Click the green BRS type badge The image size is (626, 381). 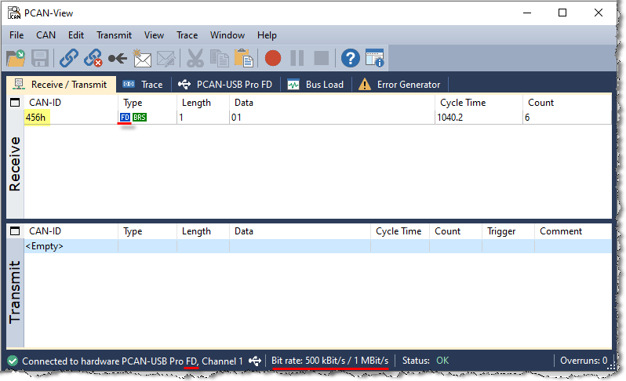coord(140,118)
